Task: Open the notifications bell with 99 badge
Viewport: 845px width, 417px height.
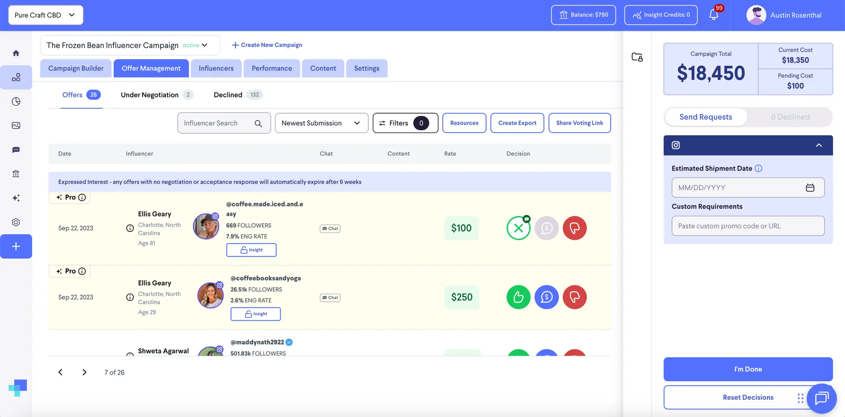Action: coord(713,15)
